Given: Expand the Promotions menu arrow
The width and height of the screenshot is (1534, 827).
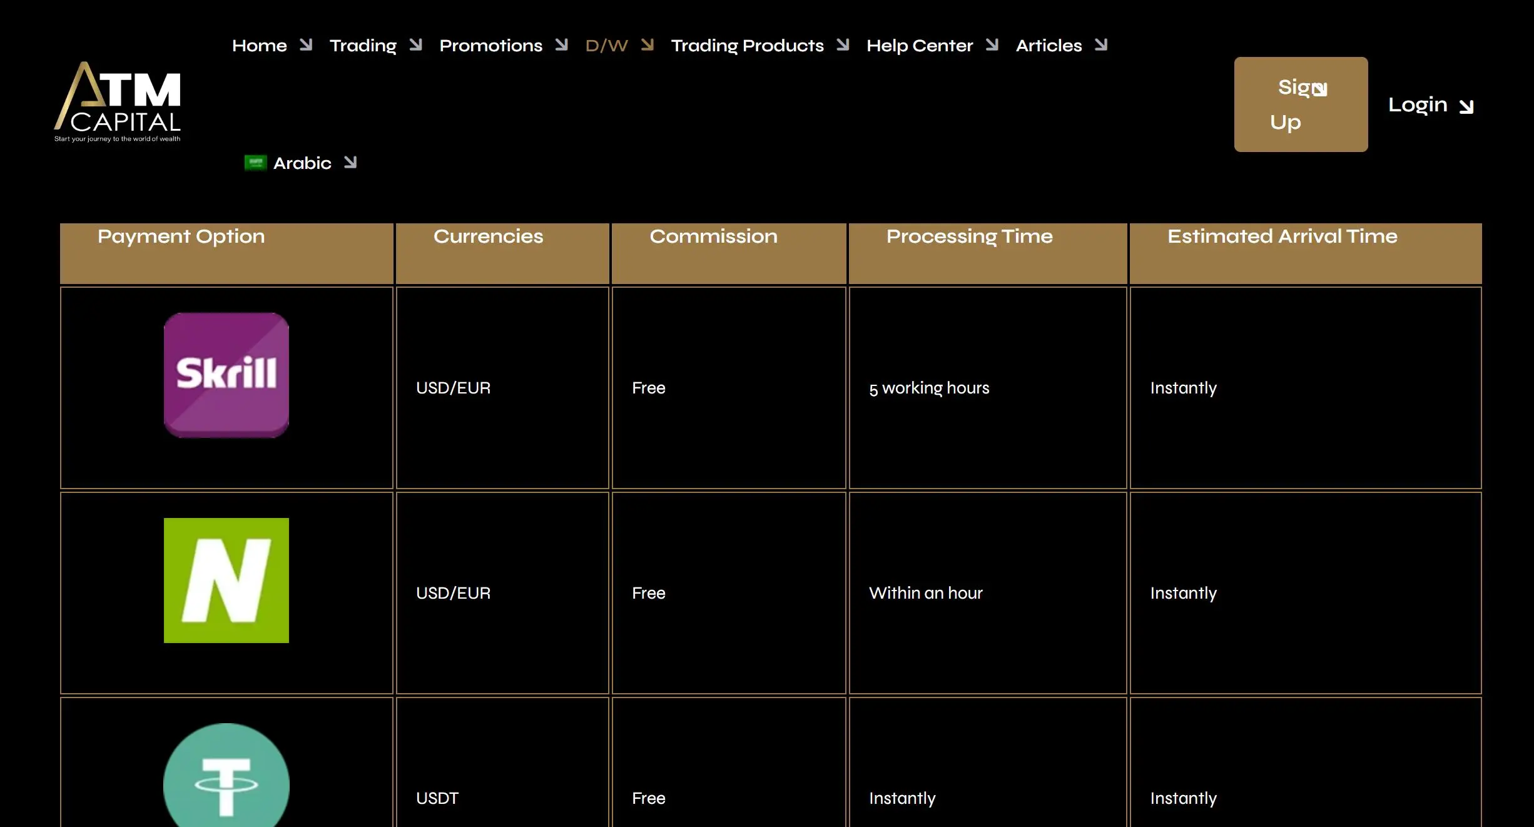Looking at the screenshot, I should coord(562,44).
